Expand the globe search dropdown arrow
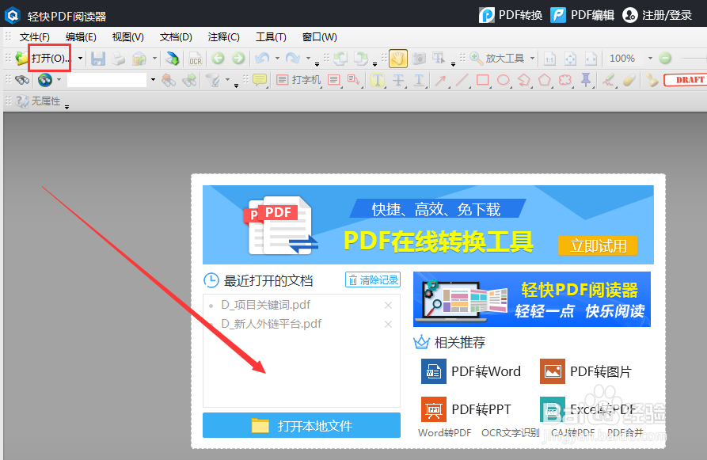Screen dimensions: 707x460 pyautogui.click(x=59, y=80)
